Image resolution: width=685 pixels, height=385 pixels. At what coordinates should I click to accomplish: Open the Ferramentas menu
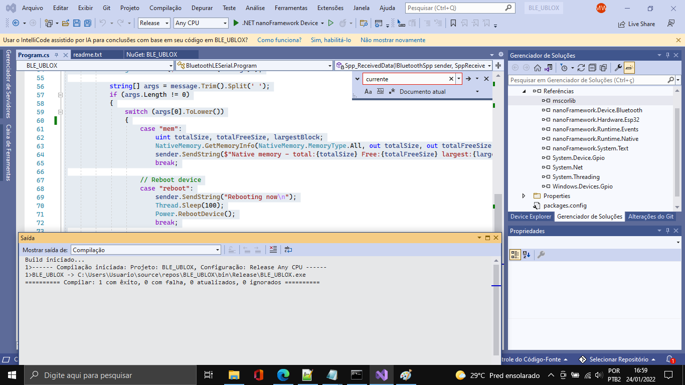click(x=291, y=8)
